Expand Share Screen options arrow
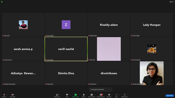This screenshot has width=175, height=98. point(79,95)
